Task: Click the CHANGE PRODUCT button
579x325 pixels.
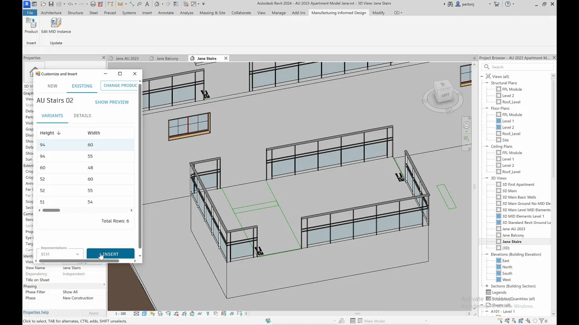Action: [x=120, y=85]
